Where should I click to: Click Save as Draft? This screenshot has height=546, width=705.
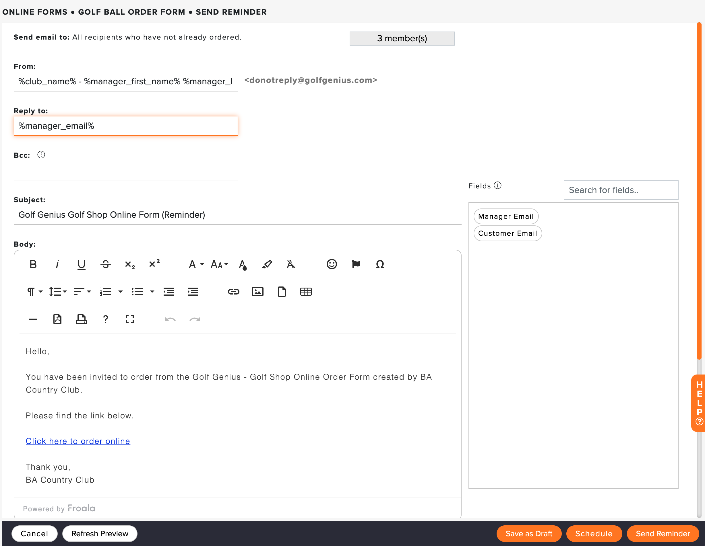pyautogui.click(x=529, y=534)
